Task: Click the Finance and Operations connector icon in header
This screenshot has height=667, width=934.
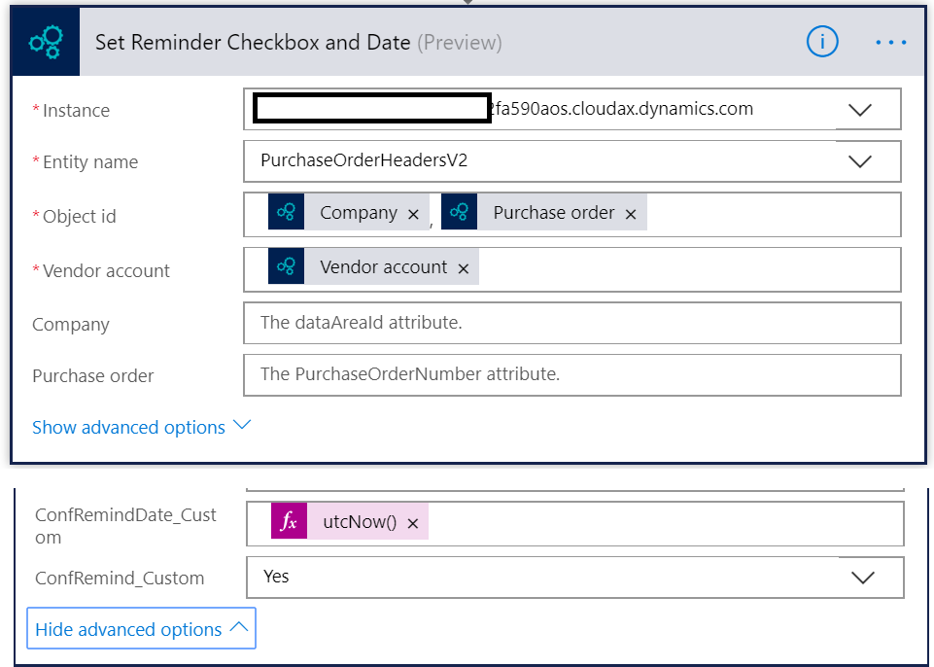Action: [x=44, y=41]
